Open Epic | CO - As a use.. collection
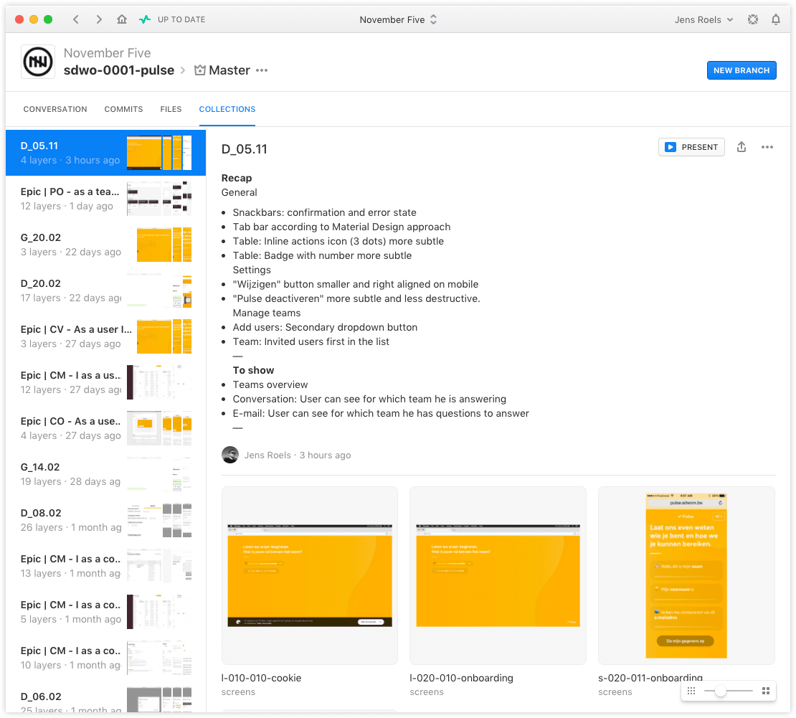The image size is (796, 718). 105,428
